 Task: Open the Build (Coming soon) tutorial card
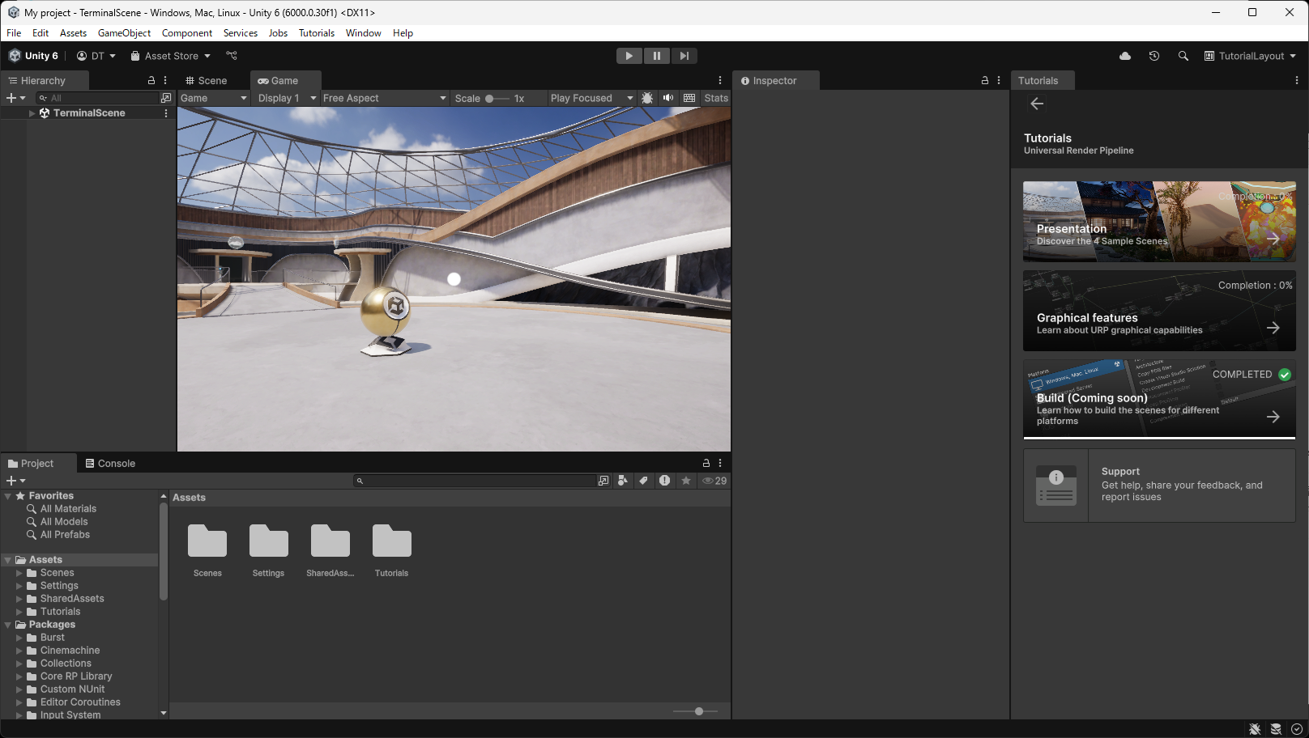click(x=1159, y=398)
